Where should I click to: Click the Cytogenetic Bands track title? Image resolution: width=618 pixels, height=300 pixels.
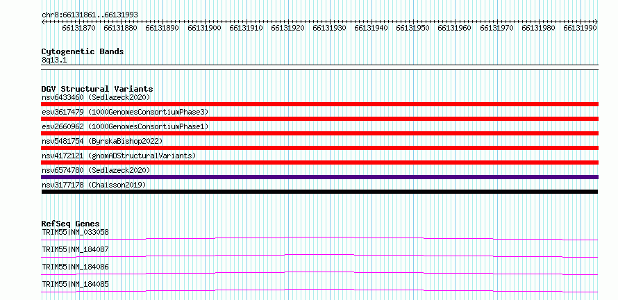[x=83, y=51]
